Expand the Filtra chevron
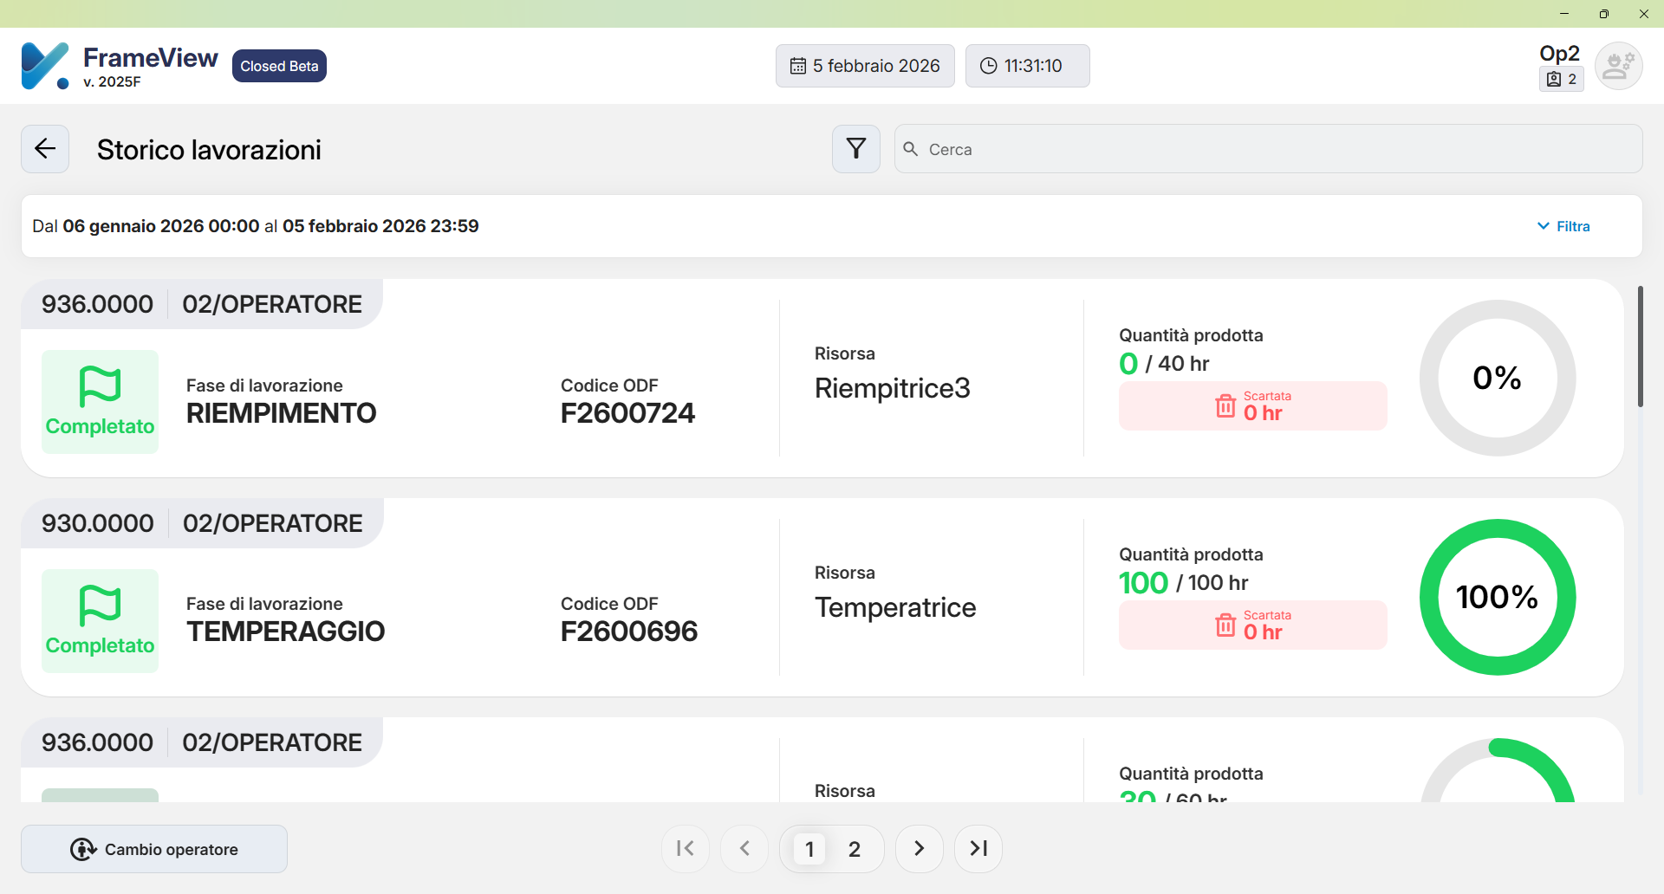Screen dimensions: 1664x894 [1544, 226]
